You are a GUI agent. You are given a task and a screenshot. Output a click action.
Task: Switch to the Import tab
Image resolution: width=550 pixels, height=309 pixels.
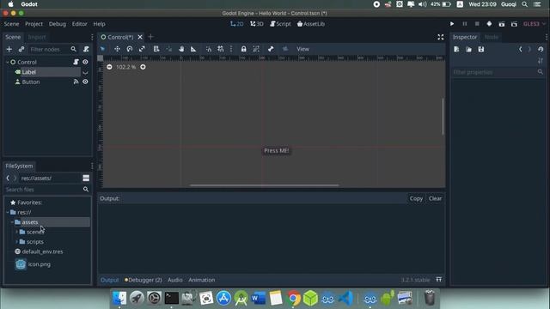pos(37,37)
